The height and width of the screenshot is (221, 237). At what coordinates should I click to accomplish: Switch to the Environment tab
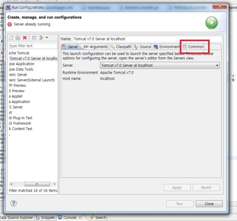pos(167,47)
